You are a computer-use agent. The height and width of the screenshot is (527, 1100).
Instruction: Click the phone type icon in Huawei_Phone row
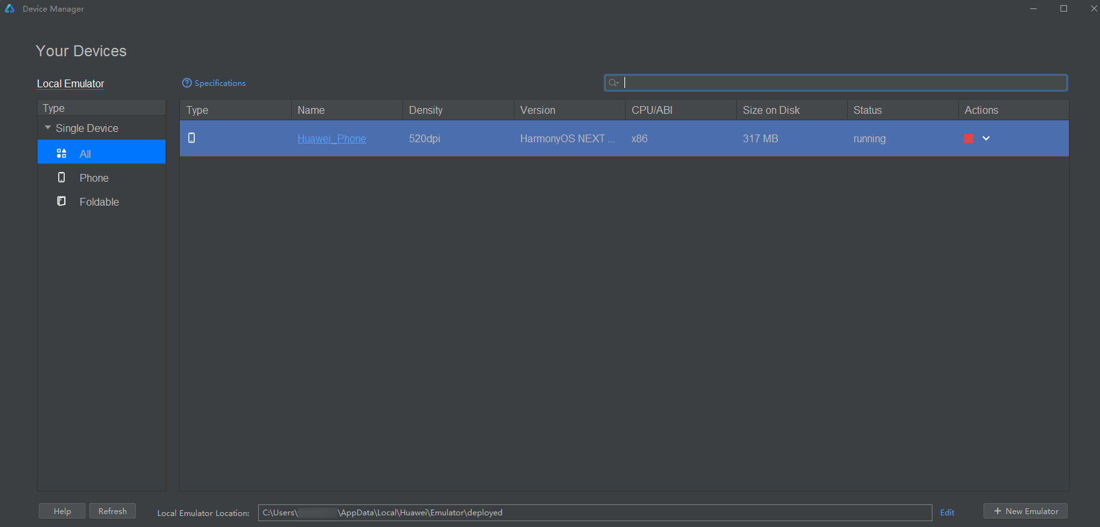192,138
